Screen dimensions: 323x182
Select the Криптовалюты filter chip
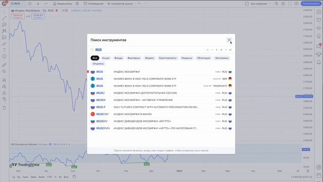tap(168, 58)
